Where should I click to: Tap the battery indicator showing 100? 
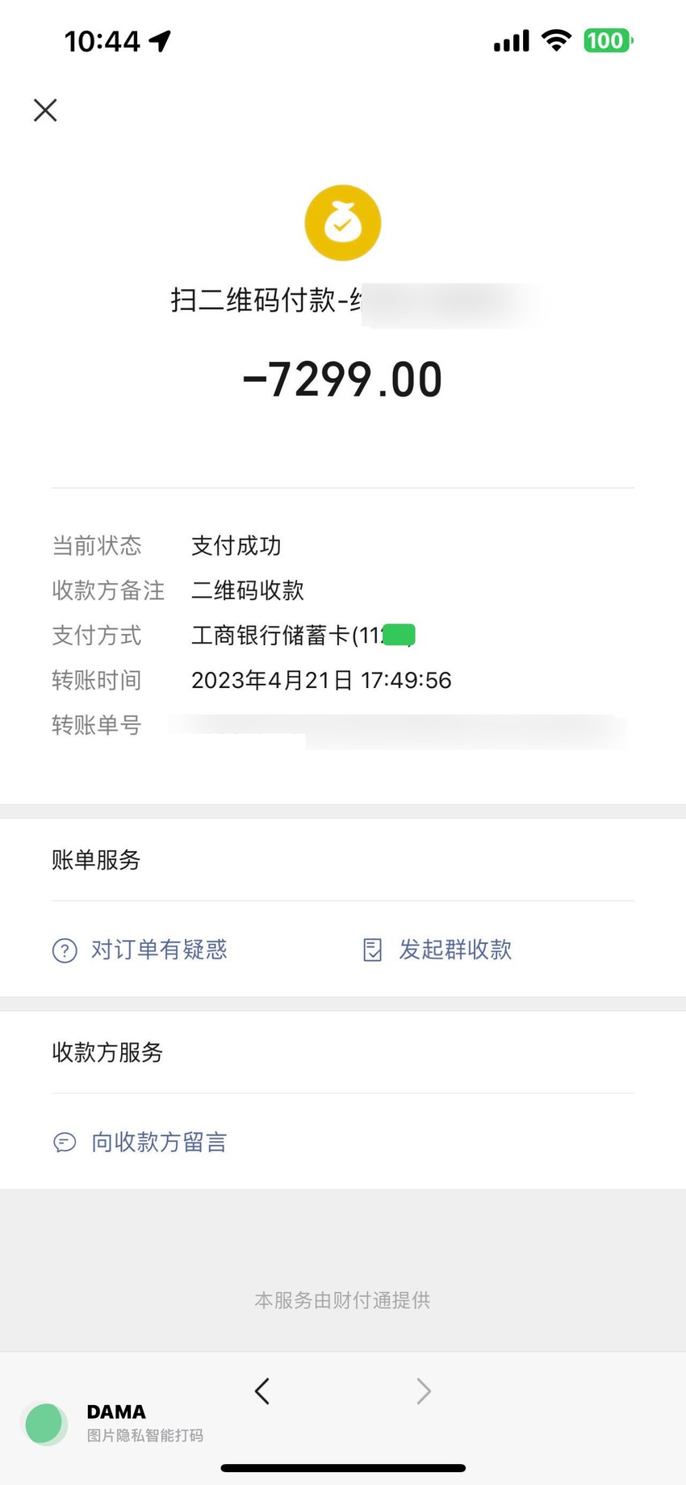(609, 40)
